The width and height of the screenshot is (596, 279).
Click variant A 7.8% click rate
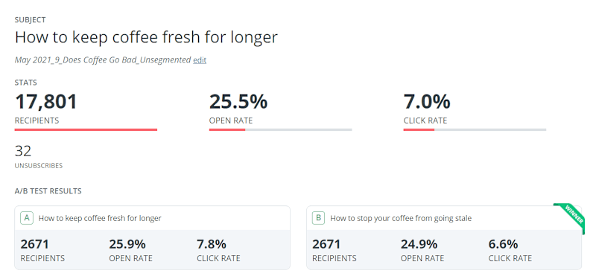212,244
